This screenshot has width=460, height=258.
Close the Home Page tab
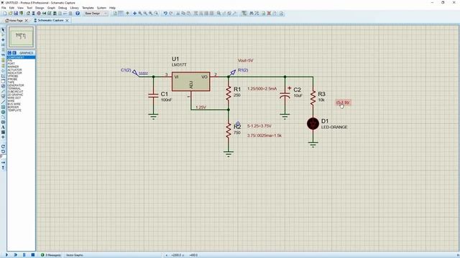[27, 21]
